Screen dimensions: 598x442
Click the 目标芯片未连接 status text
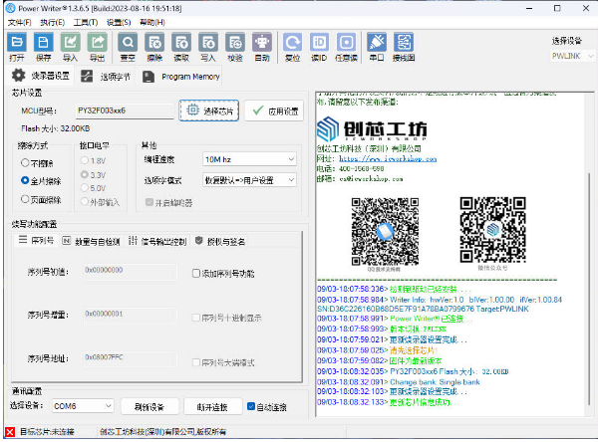pos(47,432)
